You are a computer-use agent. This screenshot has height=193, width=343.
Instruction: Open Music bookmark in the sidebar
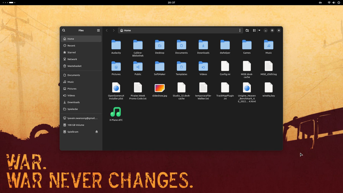(x=81, y=82)
